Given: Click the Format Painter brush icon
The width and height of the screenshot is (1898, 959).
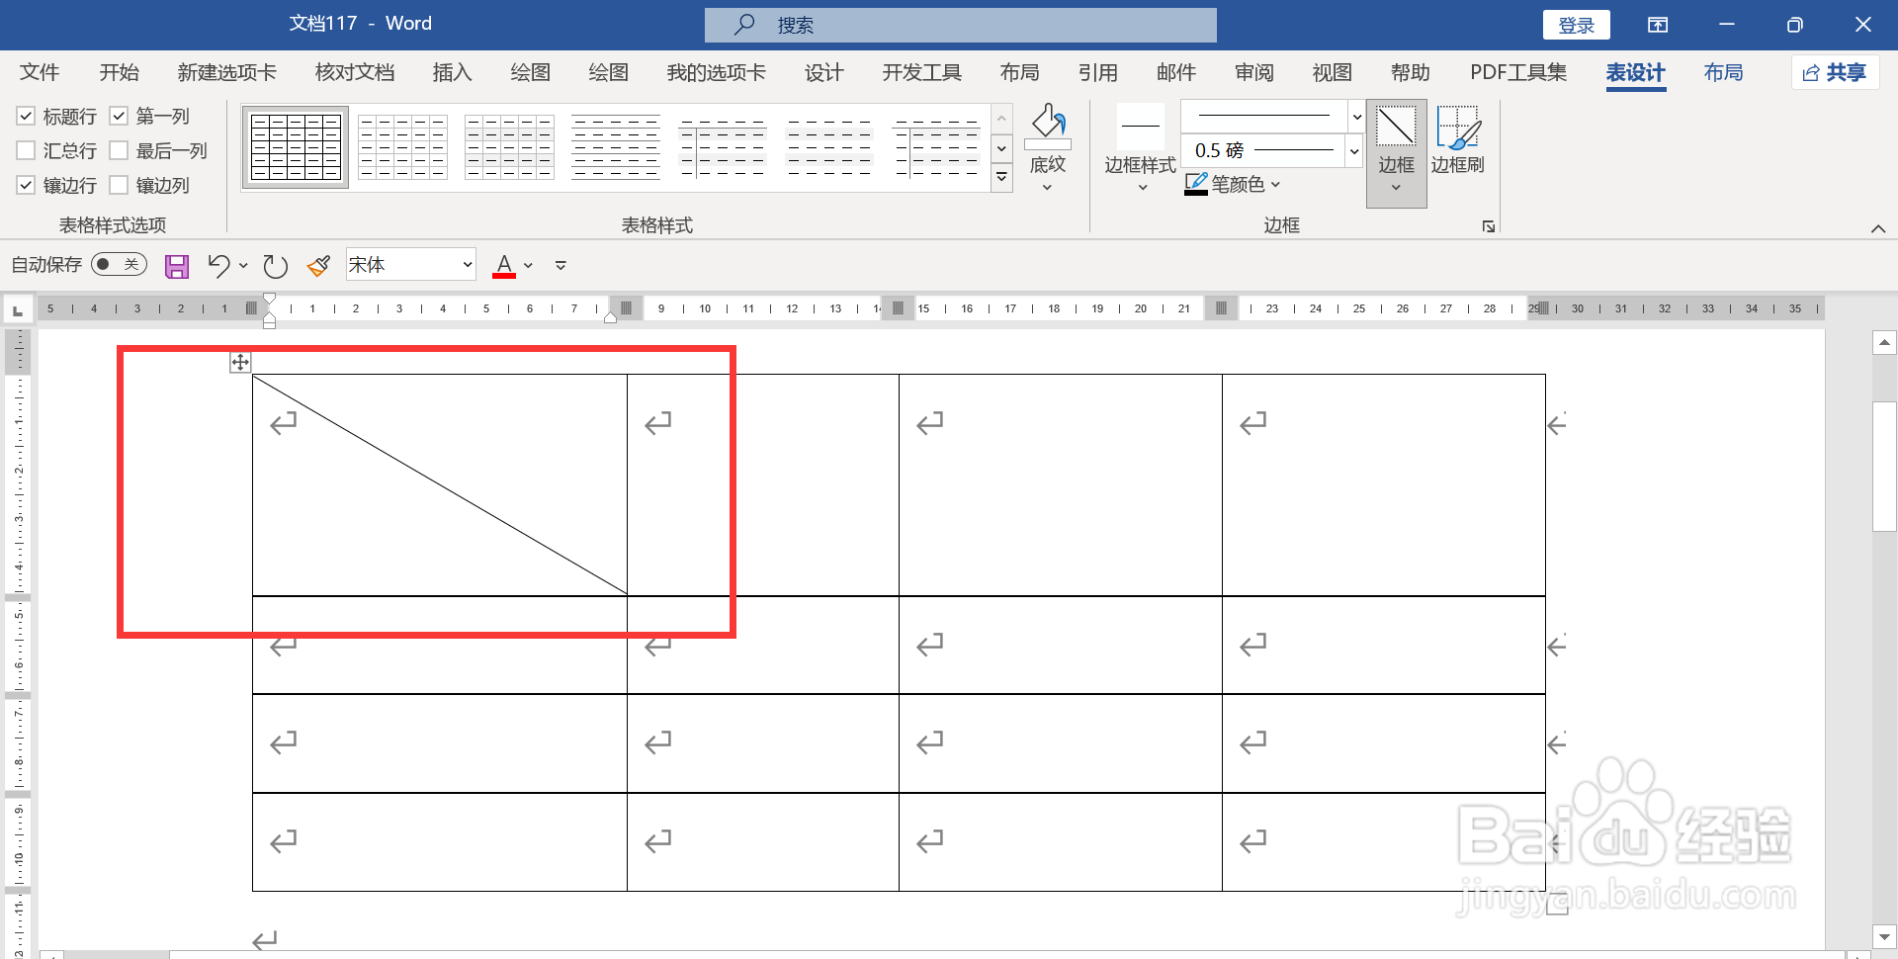Looking at the screenshot, I should click(x=318, y=265).
